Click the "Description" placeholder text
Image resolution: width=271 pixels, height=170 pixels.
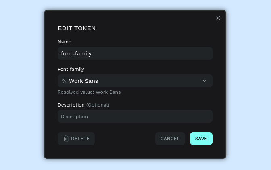pyautogui.click(x=74, y=117)
